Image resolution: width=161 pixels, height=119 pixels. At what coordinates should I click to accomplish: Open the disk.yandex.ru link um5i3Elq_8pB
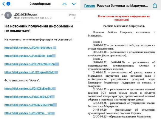click(x=30, y=56)
